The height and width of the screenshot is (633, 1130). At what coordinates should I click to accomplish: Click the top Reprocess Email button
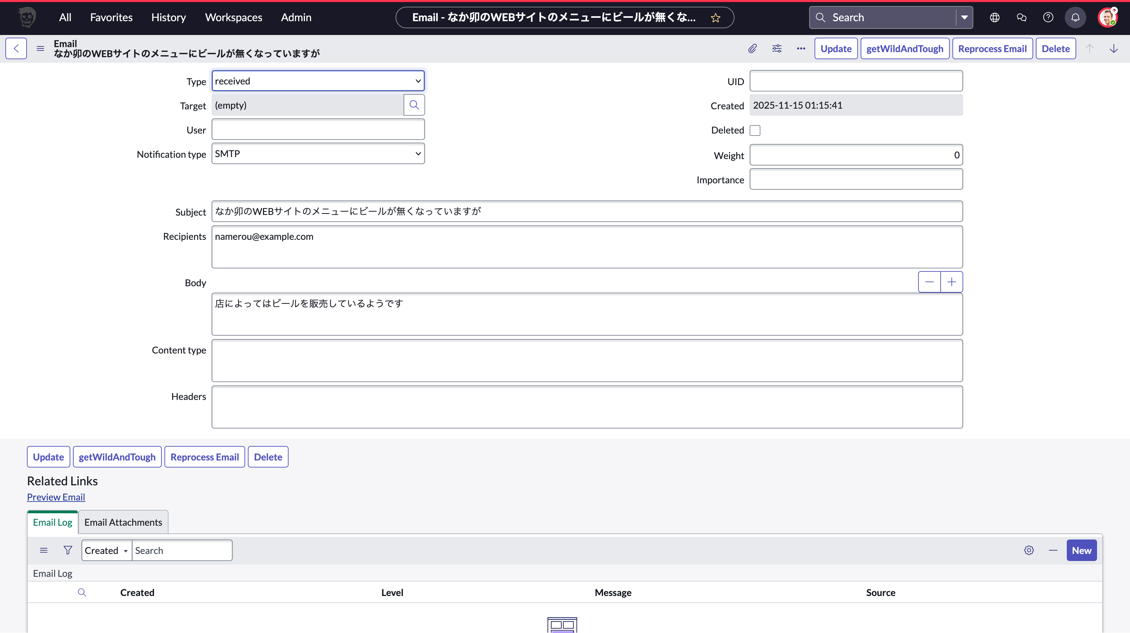point(992,49)
